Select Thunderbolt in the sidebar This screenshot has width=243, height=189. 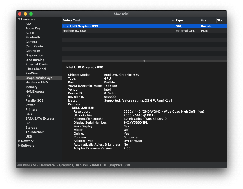click(x=35, y=132)
